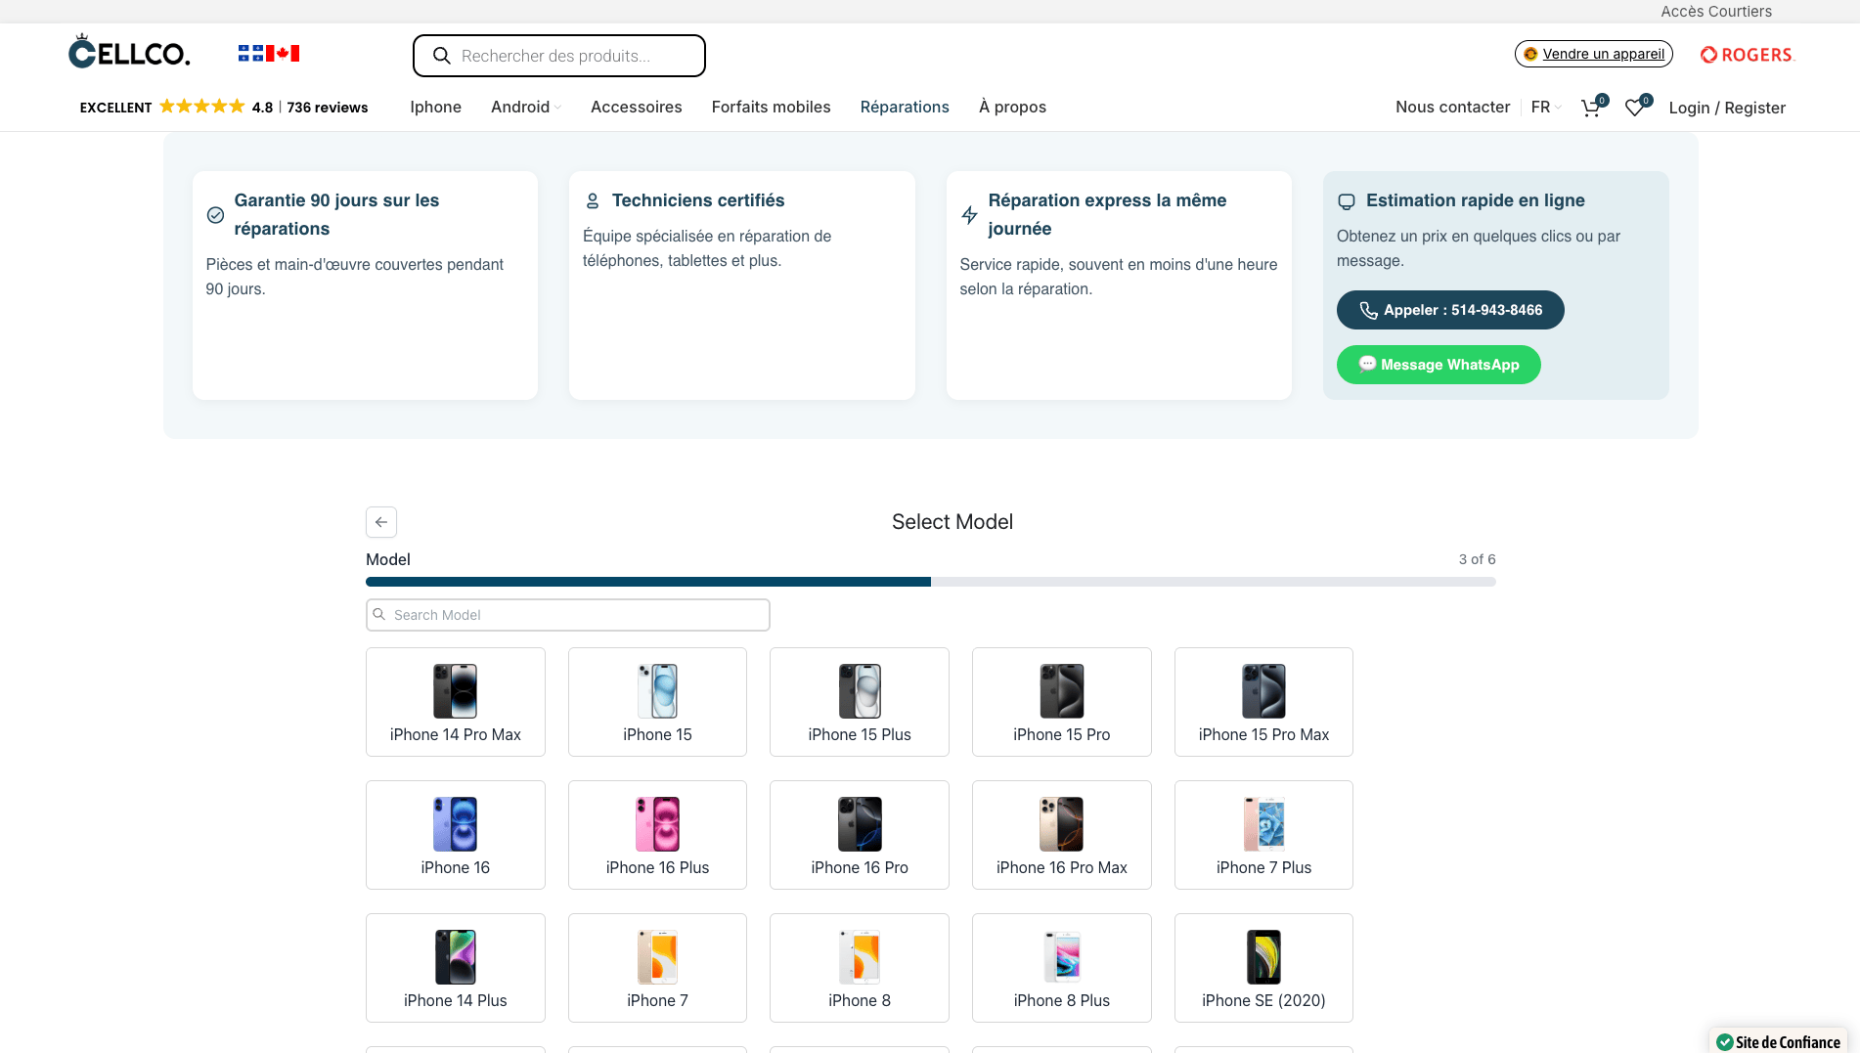This screenshot has width=1860, height=1053.
Task: Click Vendre un appareil link
Action: [x=1594, y=54]
